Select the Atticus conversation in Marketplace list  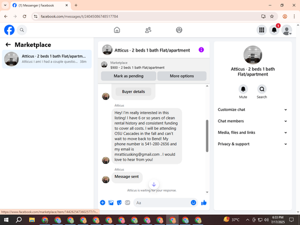point(47,59)
